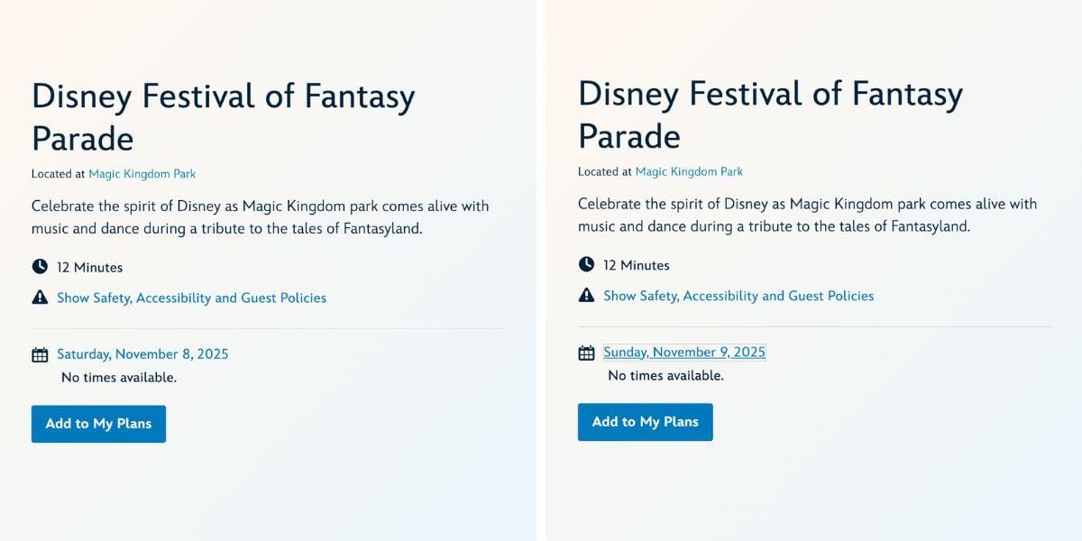Click warning triangle icon in Sunday listing
1082x541 pixels.
coord(586,295)
